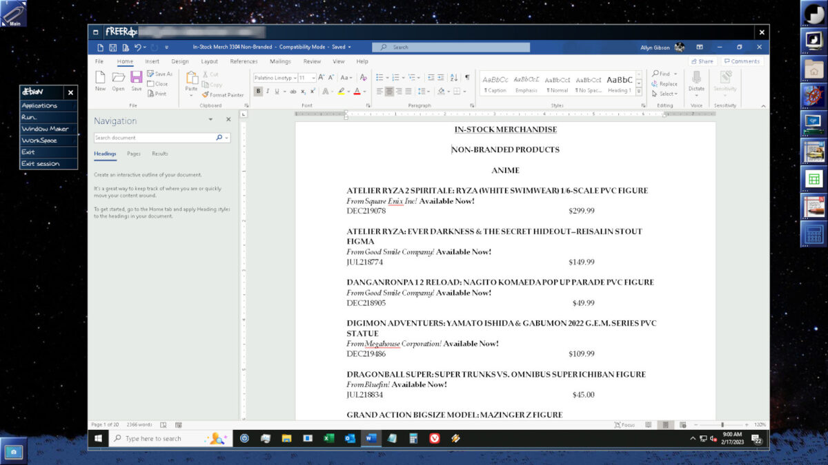Click the Replace icon in Editing group
The width and height of the screenshot is (828, 465).
(x=664, y=84)
